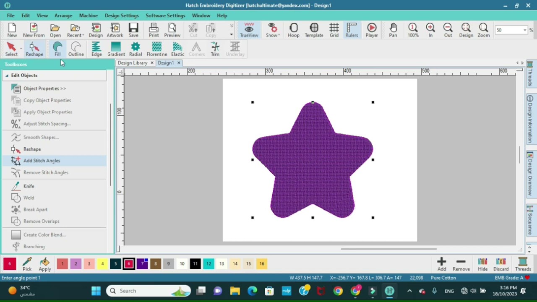This screenshot has height=302, width=537.
Task: Apply the Gradient fill effect
Action: (116, 49)
